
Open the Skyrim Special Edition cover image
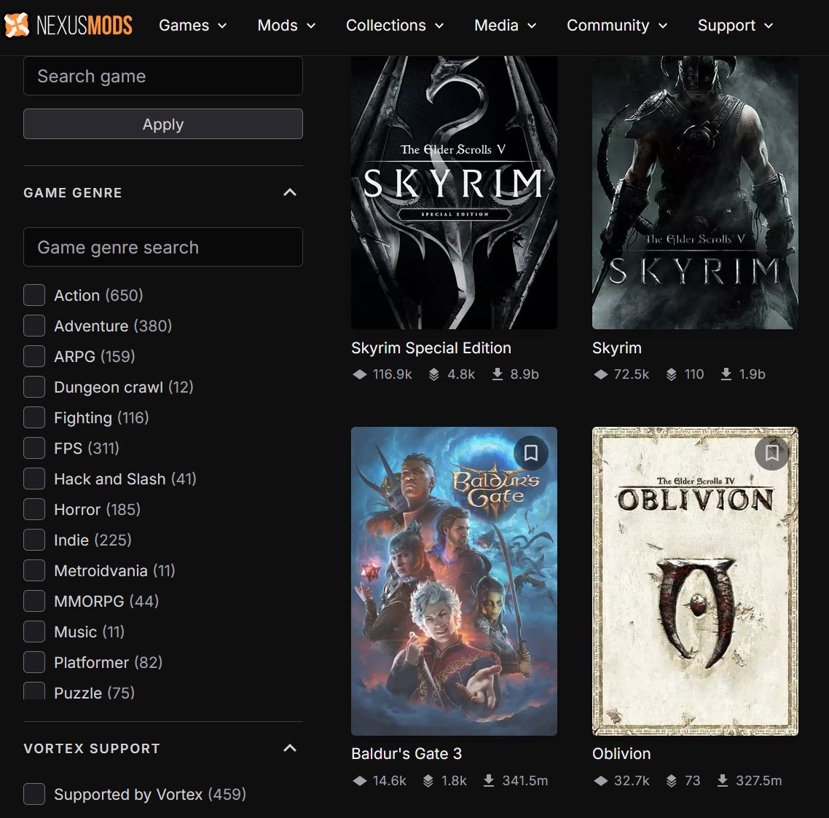(x=454, y=192)
